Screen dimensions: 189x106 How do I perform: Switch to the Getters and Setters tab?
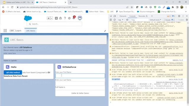pyautogui.click(x=18, y=2)
